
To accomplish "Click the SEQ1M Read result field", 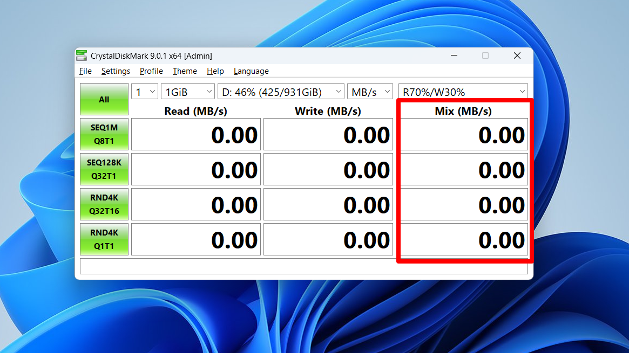I will click(x=195, y=134).
